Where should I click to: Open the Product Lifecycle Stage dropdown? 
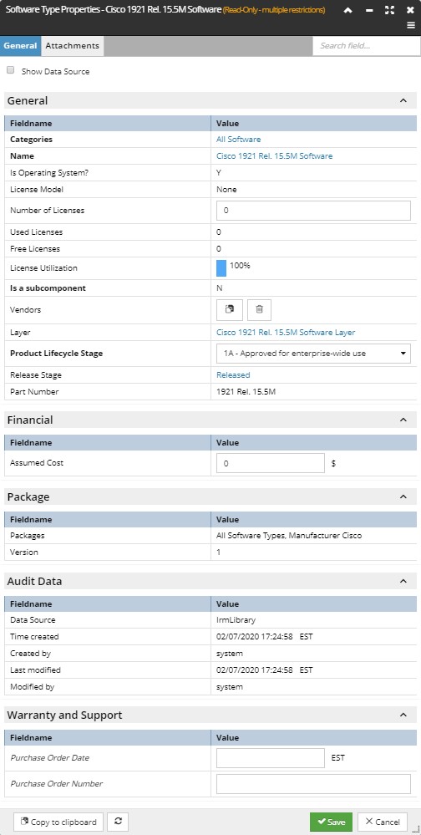pyautogui.click(x=313, y=353)
